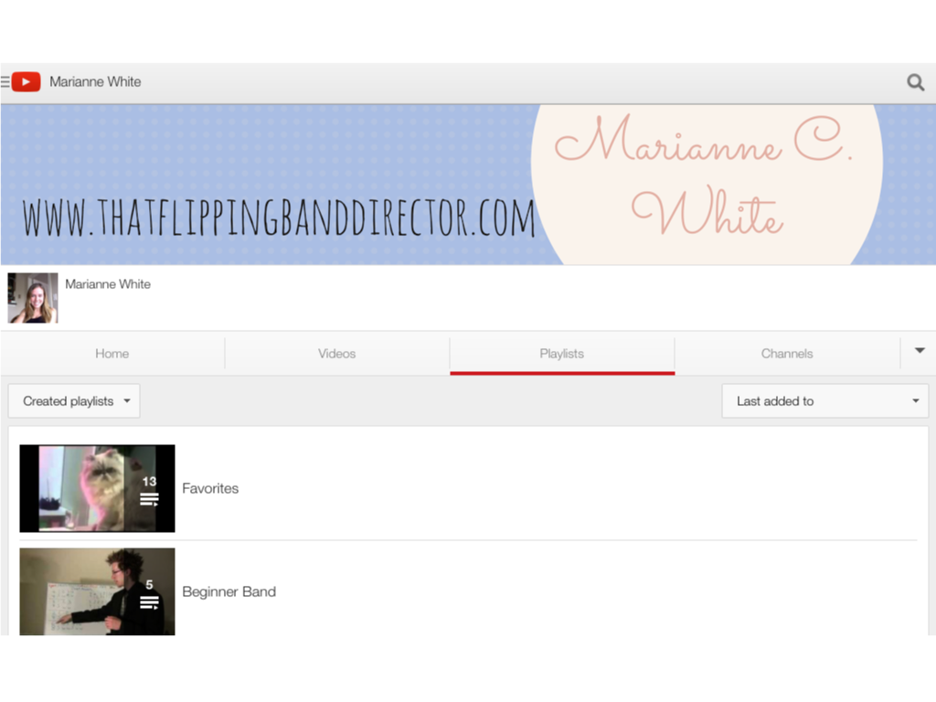Viewport: 936px width, 702px height.
Task: Click the thatflippingbanddirector.com channel banner
Action: [468, 185]
